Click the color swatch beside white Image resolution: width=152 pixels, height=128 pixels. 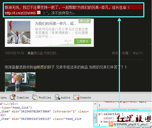pyautogui.click(x=118, y=118)
